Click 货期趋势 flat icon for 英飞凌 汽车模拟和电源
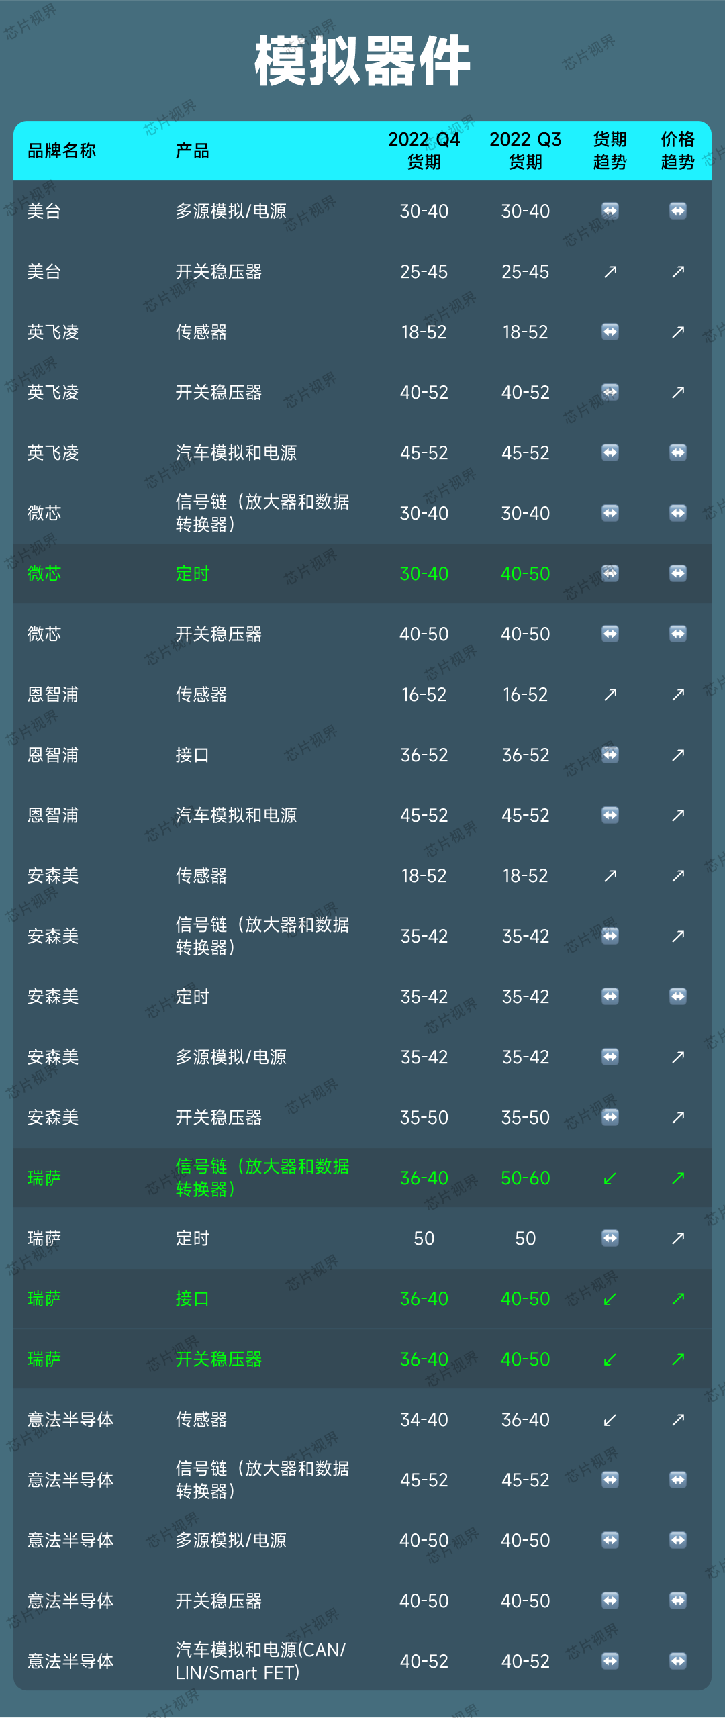 pyautogui.click(x=610, y=452)
